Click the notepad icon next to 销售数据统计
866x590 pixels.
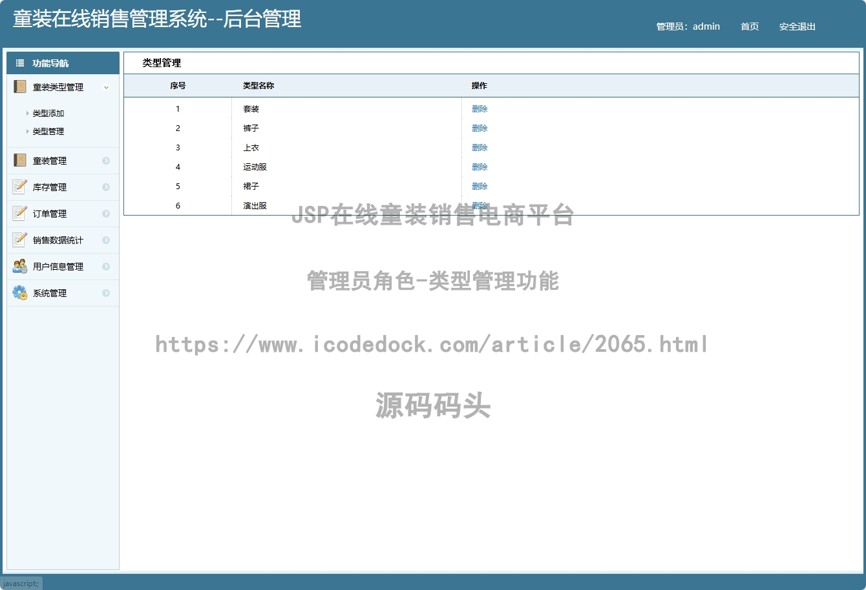pyautogui.click(x=20, y=239)
